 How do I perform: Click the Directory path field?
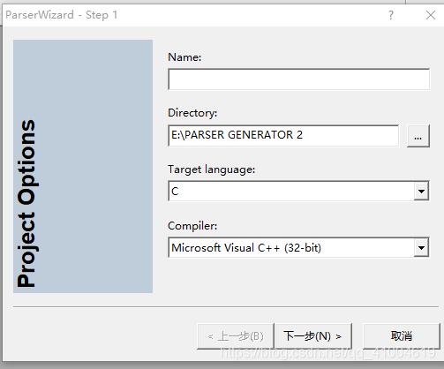coord(283,135)
